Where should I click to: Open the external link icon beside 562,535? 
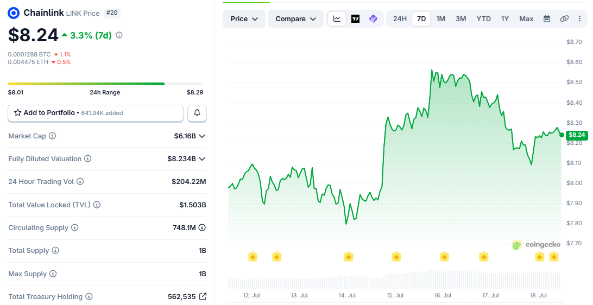[203, 296]
